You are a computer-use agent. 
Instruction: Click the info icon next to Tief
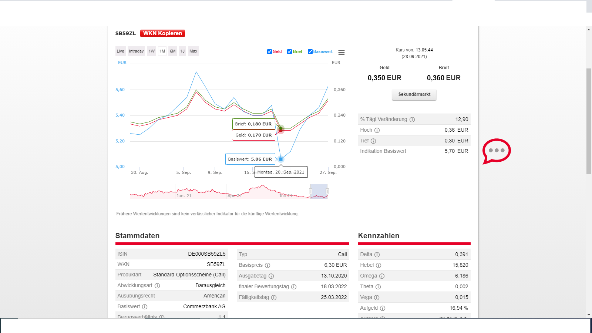[373, 141]
